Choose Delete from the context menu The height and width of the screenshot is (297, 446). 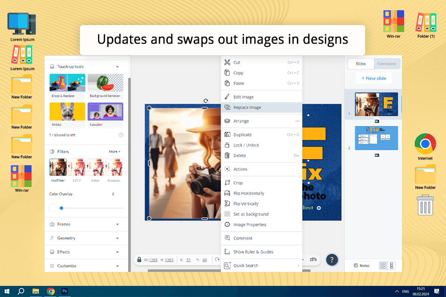(x=262, y=156)
